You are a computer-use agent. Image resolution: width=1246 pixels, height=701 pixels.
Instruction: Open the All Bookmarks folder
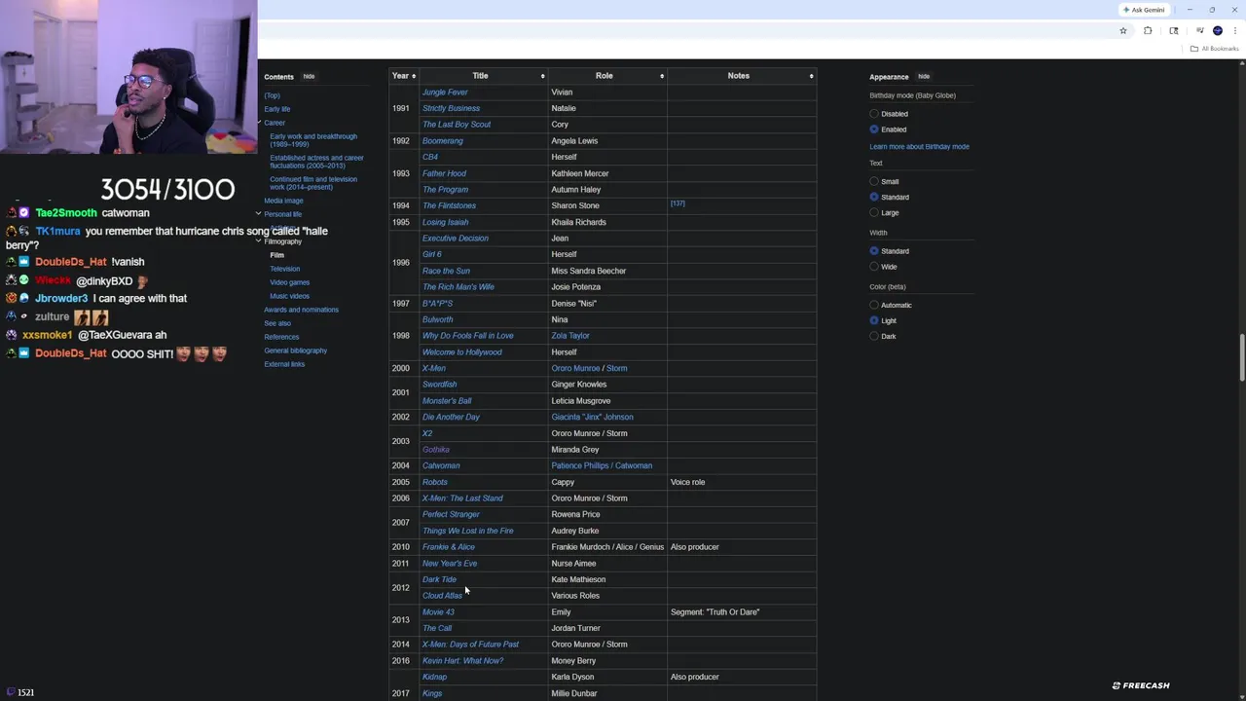pyautogui.click(x=1215, y=49)
